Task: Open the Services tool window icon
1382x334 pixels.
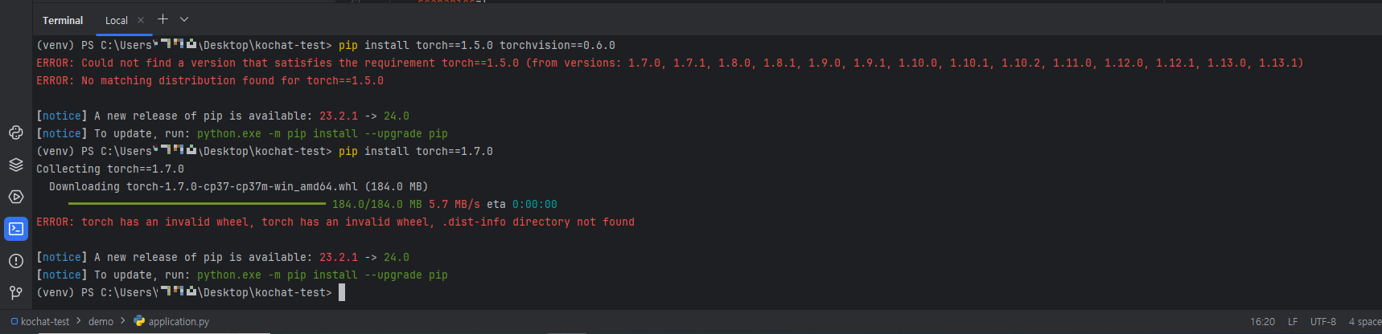Action: click(15, 197)
